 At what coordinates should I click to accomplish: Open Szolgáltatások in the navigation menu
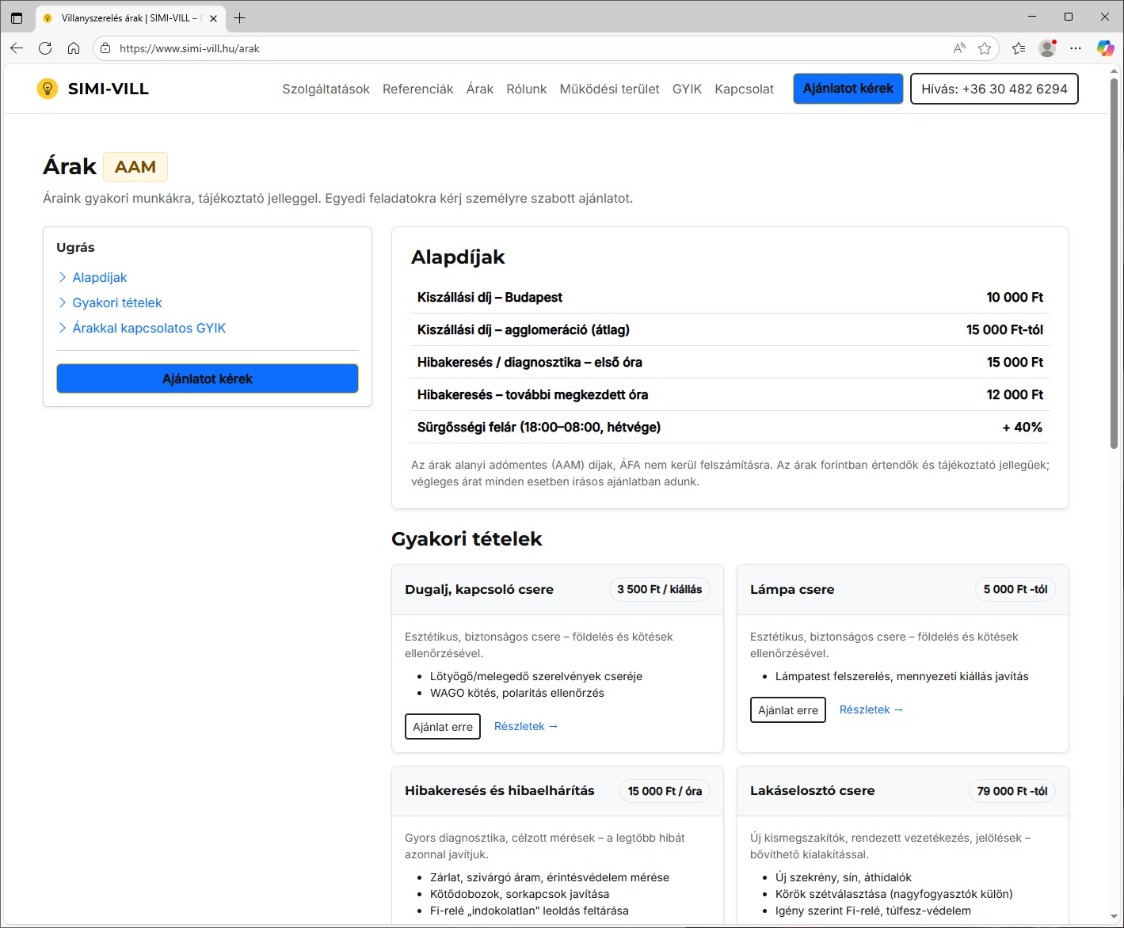(x=326, y=89)
